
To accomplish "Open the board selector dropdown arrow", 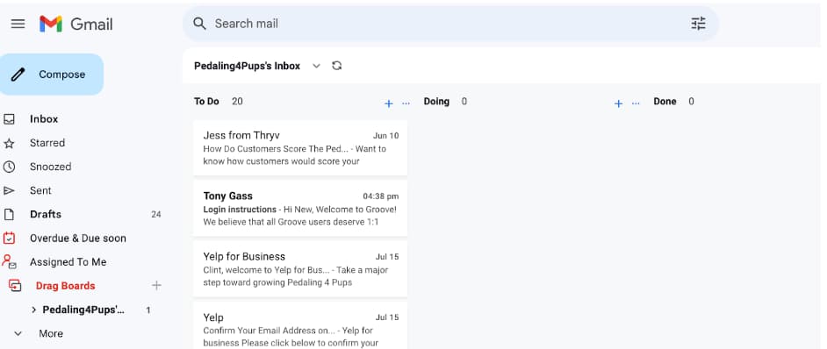I will pyautogui.click(x=316, y=66).
